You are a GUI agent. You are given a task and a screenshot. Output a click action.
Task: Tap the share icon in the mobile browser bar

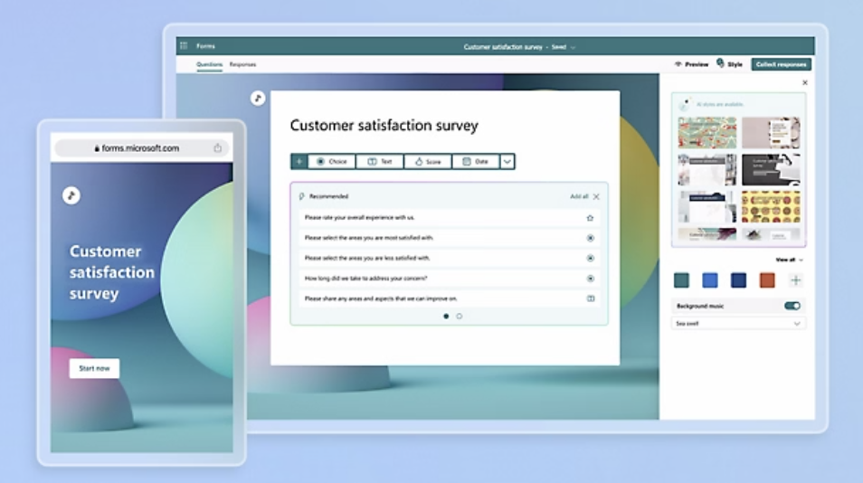pyautogui.click(x=217, y=148)
